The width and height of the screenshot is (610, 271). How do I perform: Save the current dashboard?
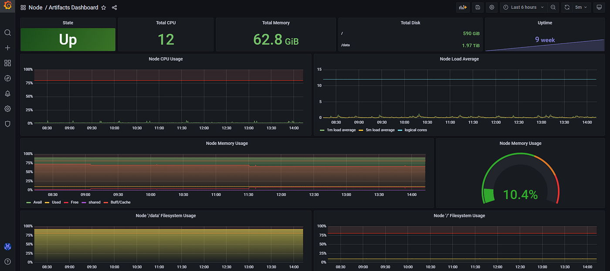click(477, 7)
